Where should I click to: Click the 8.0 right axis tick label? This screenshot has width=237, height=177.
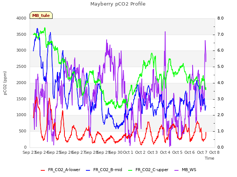[x=220, y=18]
